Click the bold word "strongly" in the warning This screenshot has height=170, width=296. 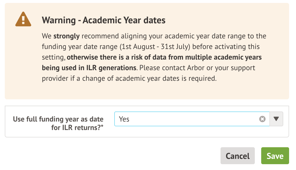pos(66,36)
